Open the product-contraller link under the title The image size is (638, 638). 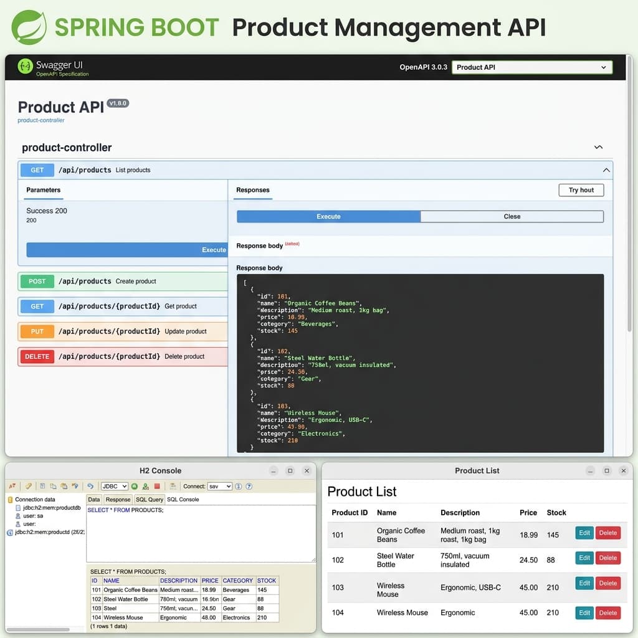[40, 120]
